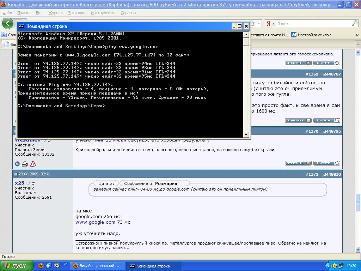This screenshot has height=271, width=361.
Task: Click the red warning triangle under Westfalen
Action: click(x=33, y=164)
